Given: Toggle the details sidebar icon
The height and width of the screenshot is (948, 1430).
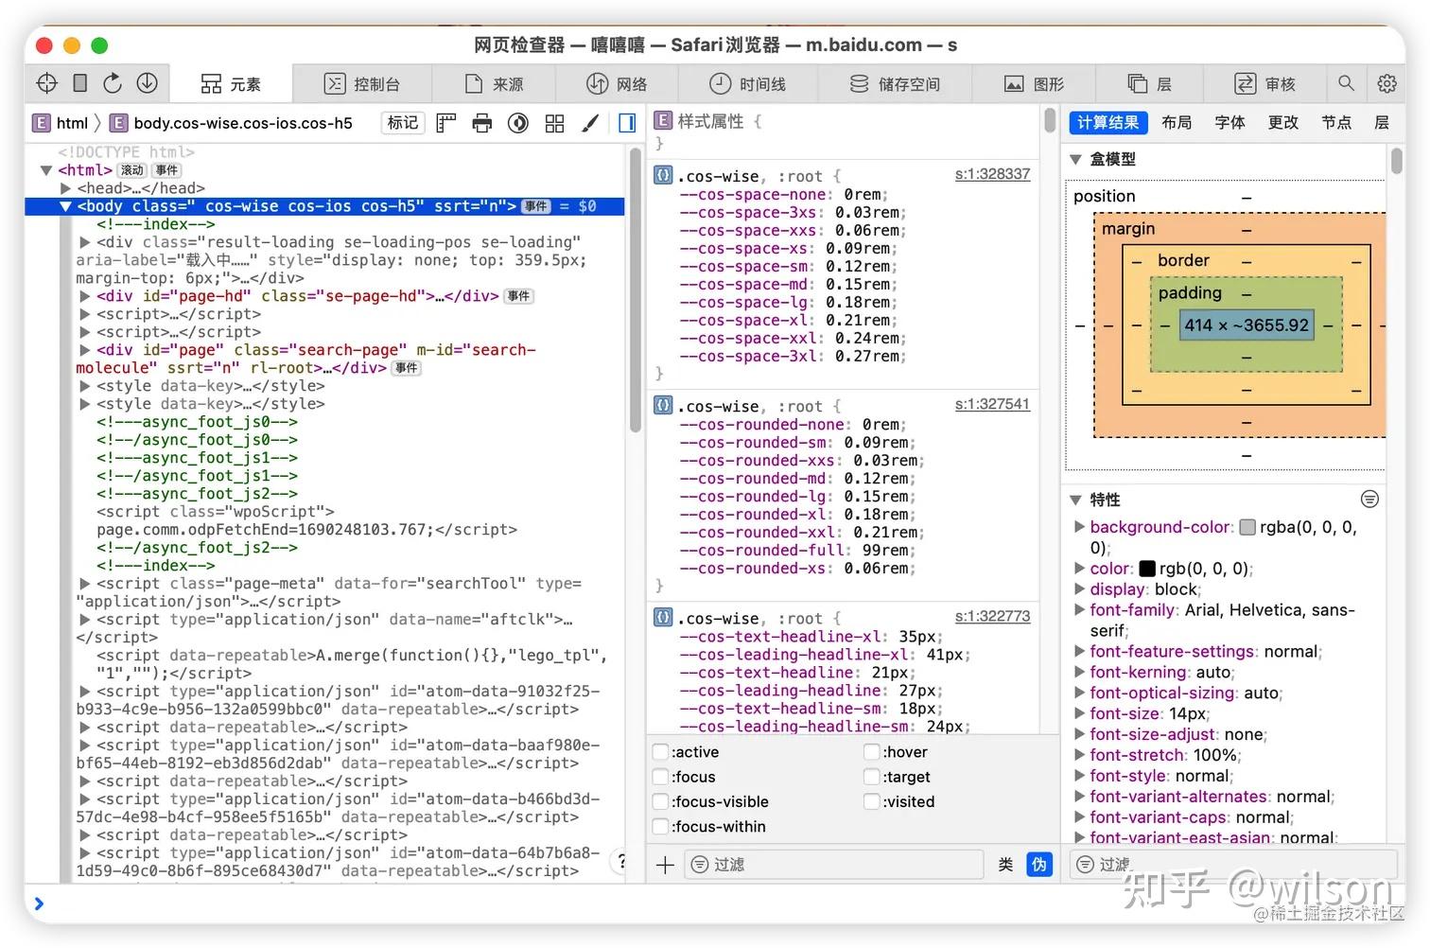Looking at the screenshot, I should coord(627,123).
